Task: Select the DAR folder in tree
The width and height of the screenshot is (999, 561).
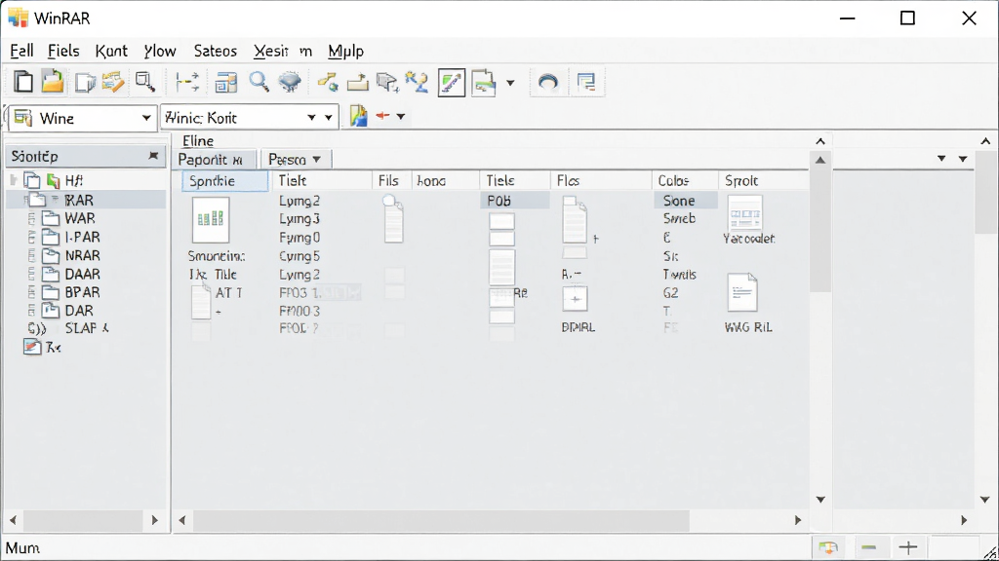Action: pyautogui.click(x=79, y=311)
